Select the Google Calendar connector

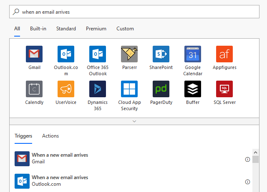tap(193, 54)
